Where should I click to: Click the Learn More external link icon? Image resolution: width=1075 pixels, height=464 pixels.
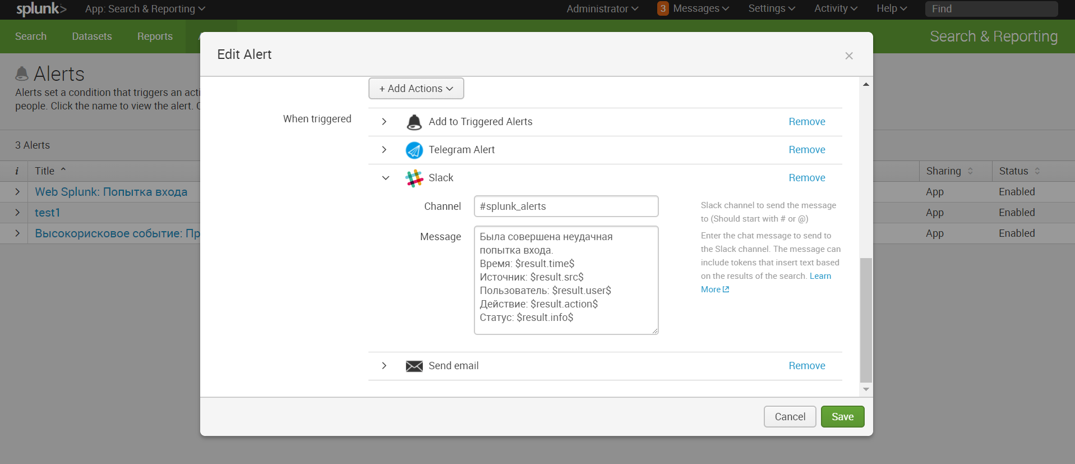pos(726,290)
